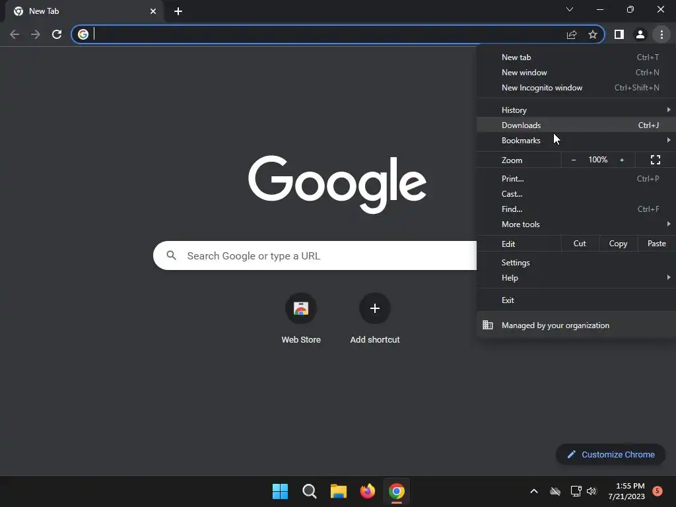676x507 pixels.
Task: Click the network tray icon
Action: click(x=576, y=491)
